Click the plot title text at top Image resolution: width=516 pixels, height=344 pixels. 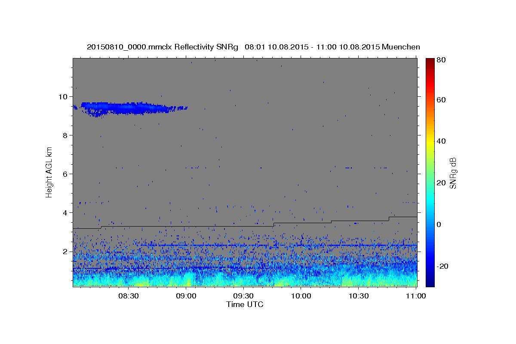click(x=253, y=47)
